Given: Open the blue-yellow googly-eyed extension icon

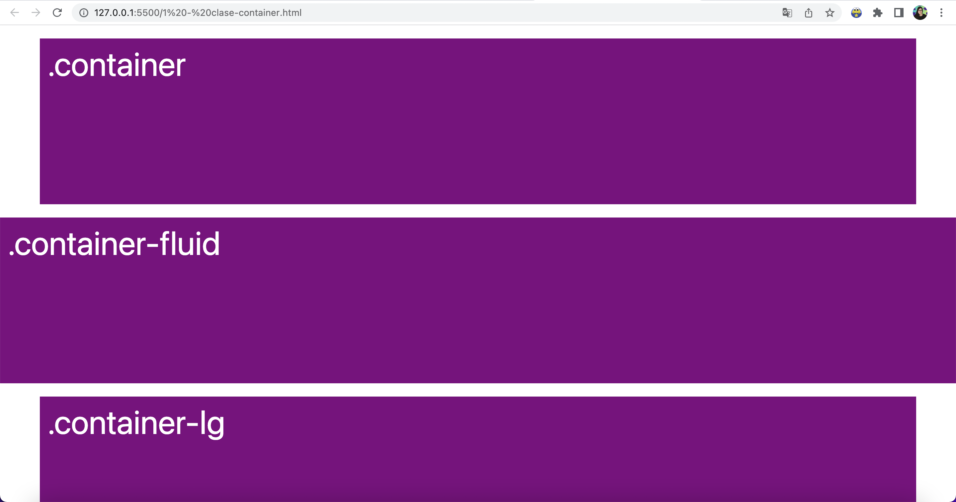Looking at the screenshot, I should point(856,13).
